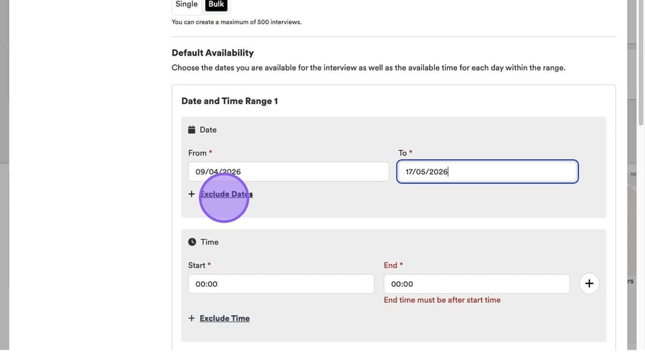Open the Exclude Time link
645x359 pixels.
(x=225, y=319)
